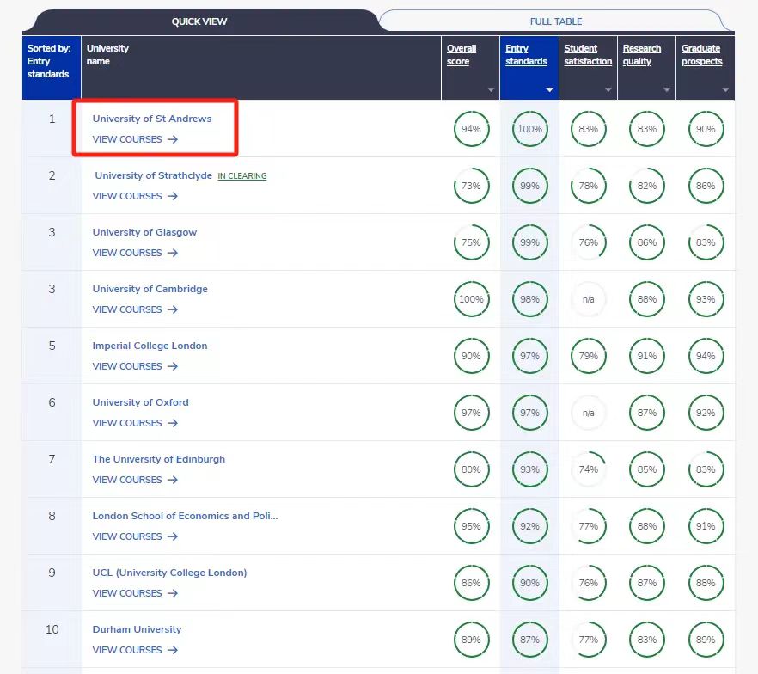This screenshot has height=674, width=758.
Task: View courses for University of Cambridge
Action: point(135,309)
